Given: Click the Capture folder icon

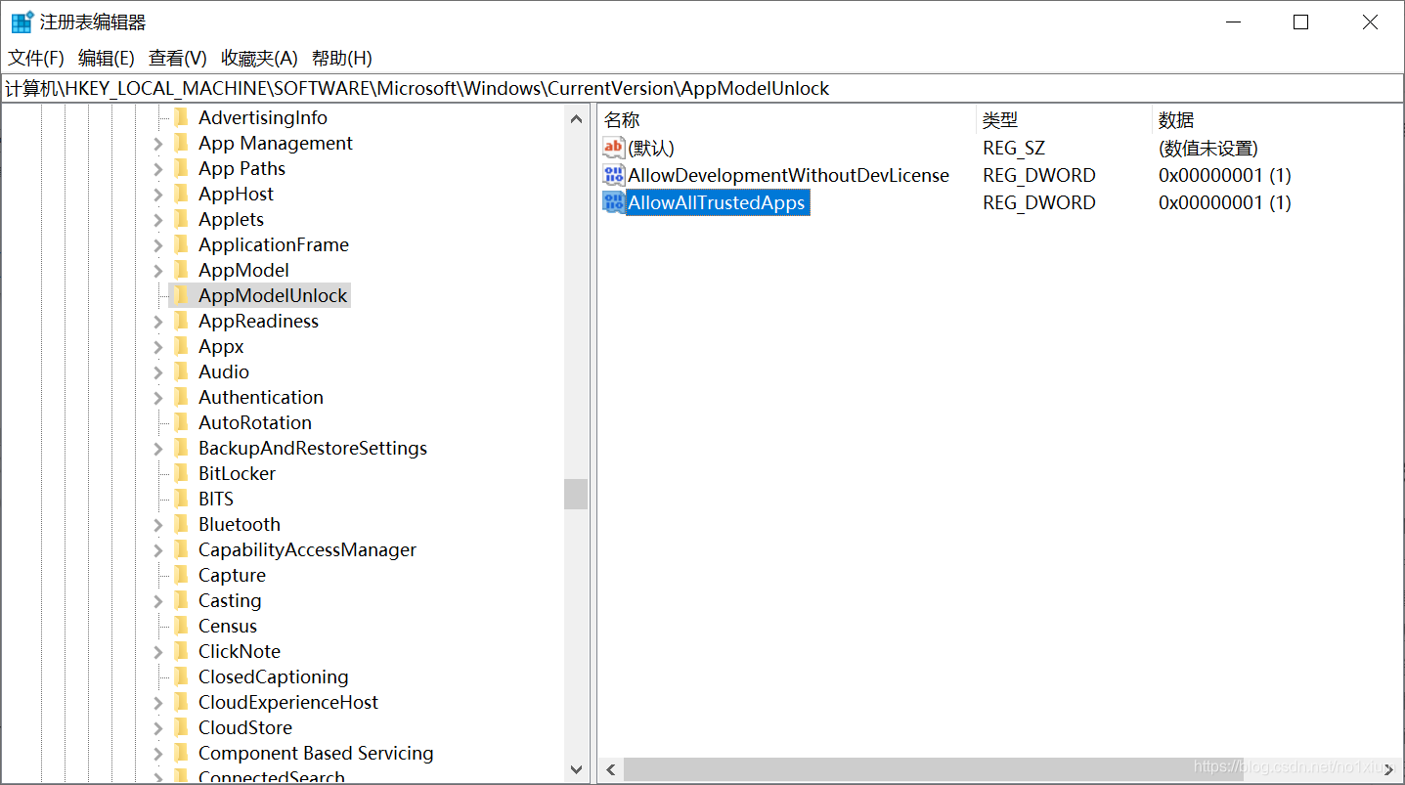Looking at the screenshot, I should 181,575.
